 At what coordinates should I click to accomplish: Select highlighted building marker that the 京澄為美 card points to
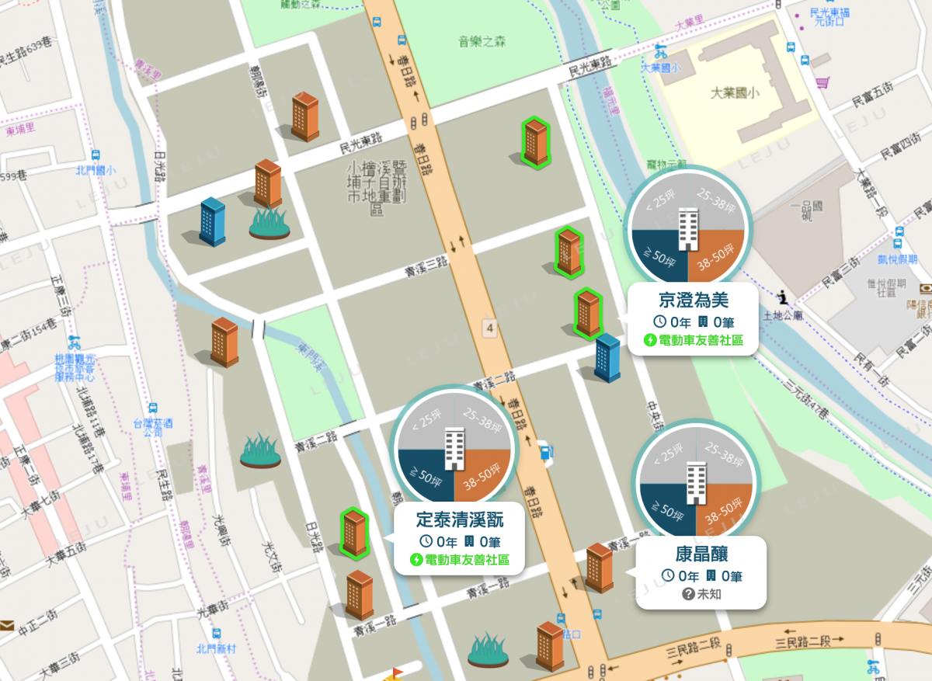pos(588,313)
